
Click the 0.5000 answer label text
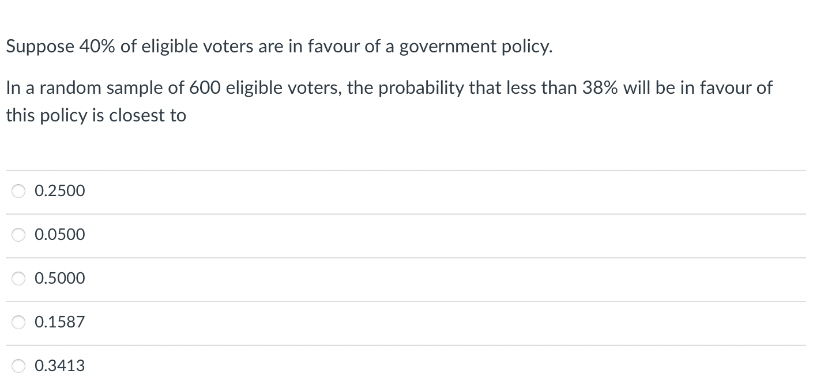point(59,279)
